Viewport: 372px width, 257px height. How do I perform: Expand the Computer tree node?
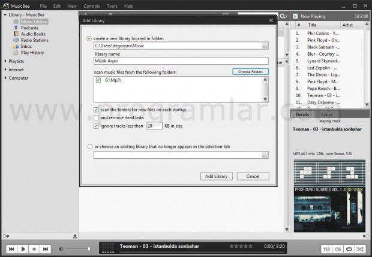tap(5, 78)
